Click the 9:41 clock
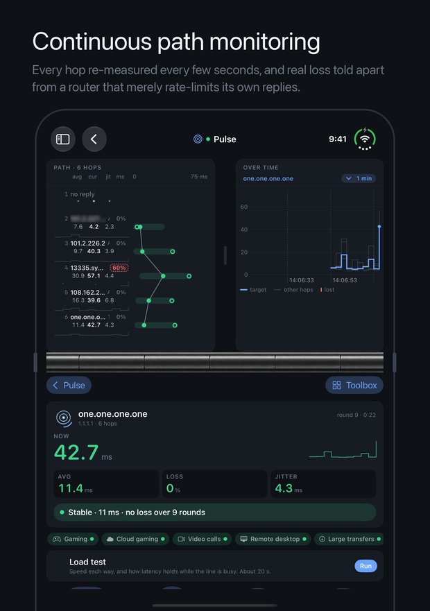The height and width of the screenshot is (611, 430). pyautogui.click(x=338, y=139)
